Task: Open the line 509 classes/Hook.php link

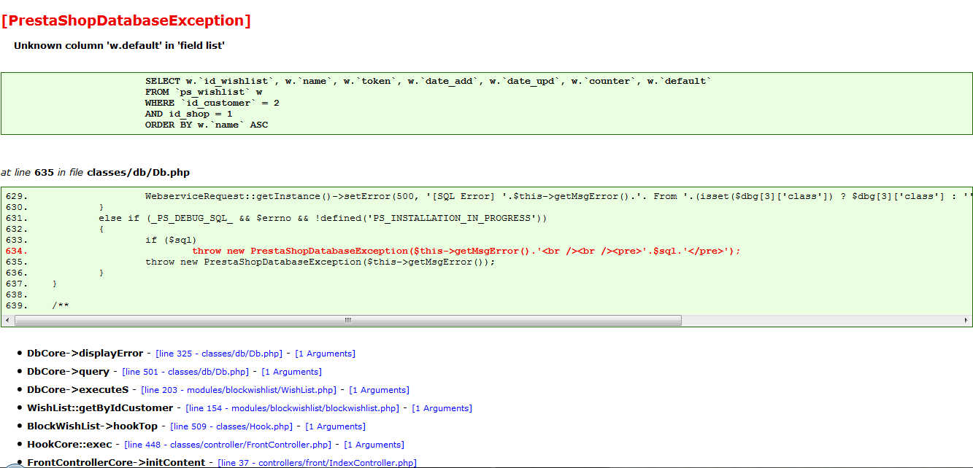Action: pos(231,426)
